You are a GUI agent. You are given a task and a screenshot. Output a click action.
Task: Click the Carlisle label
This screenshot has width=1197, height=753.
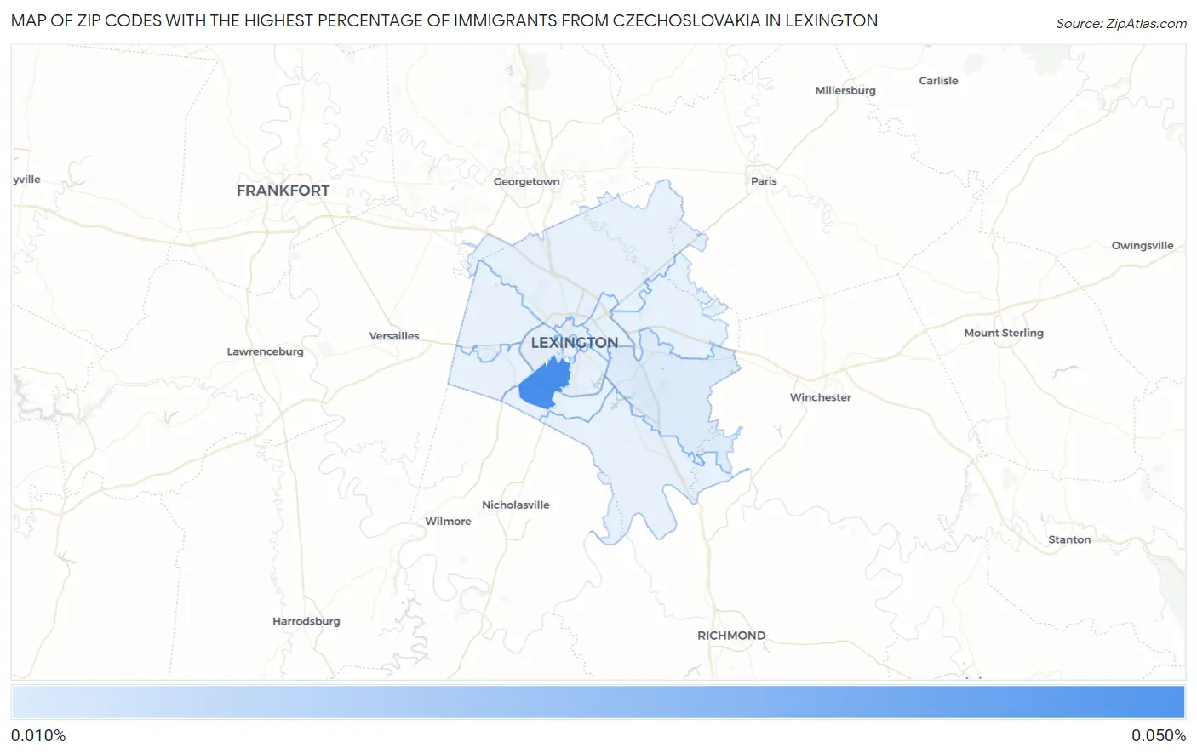[938, 81]
